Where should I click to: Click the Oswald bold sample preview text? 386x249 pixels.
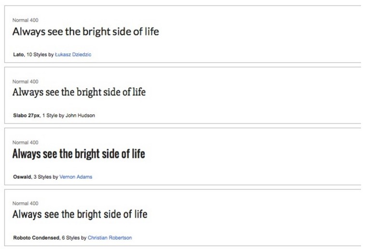(78, 154)
